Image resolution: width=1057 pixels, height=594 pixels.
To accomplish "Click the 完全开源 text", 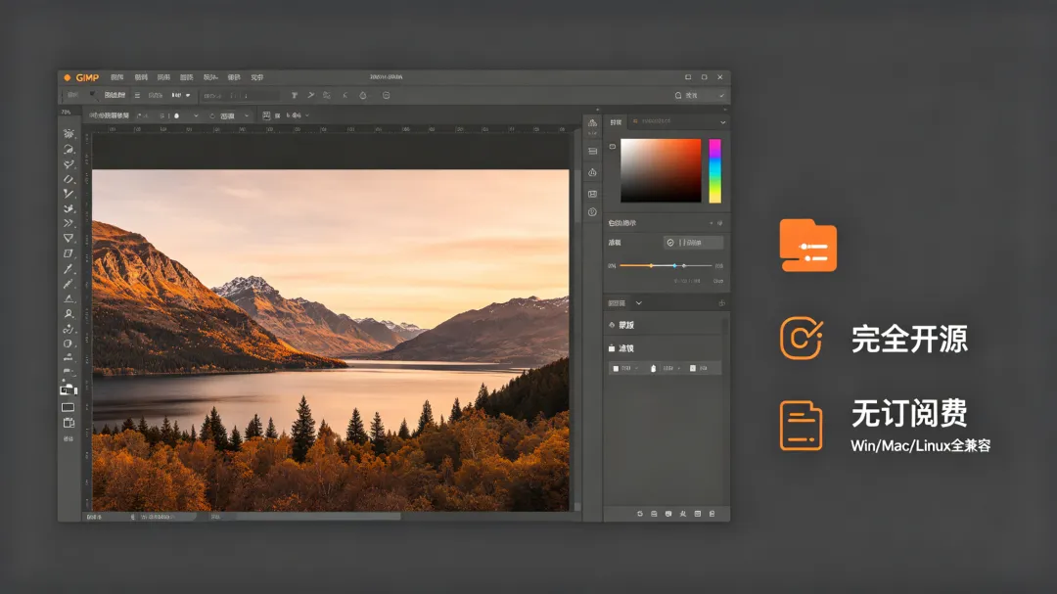I will pos(909,339).
